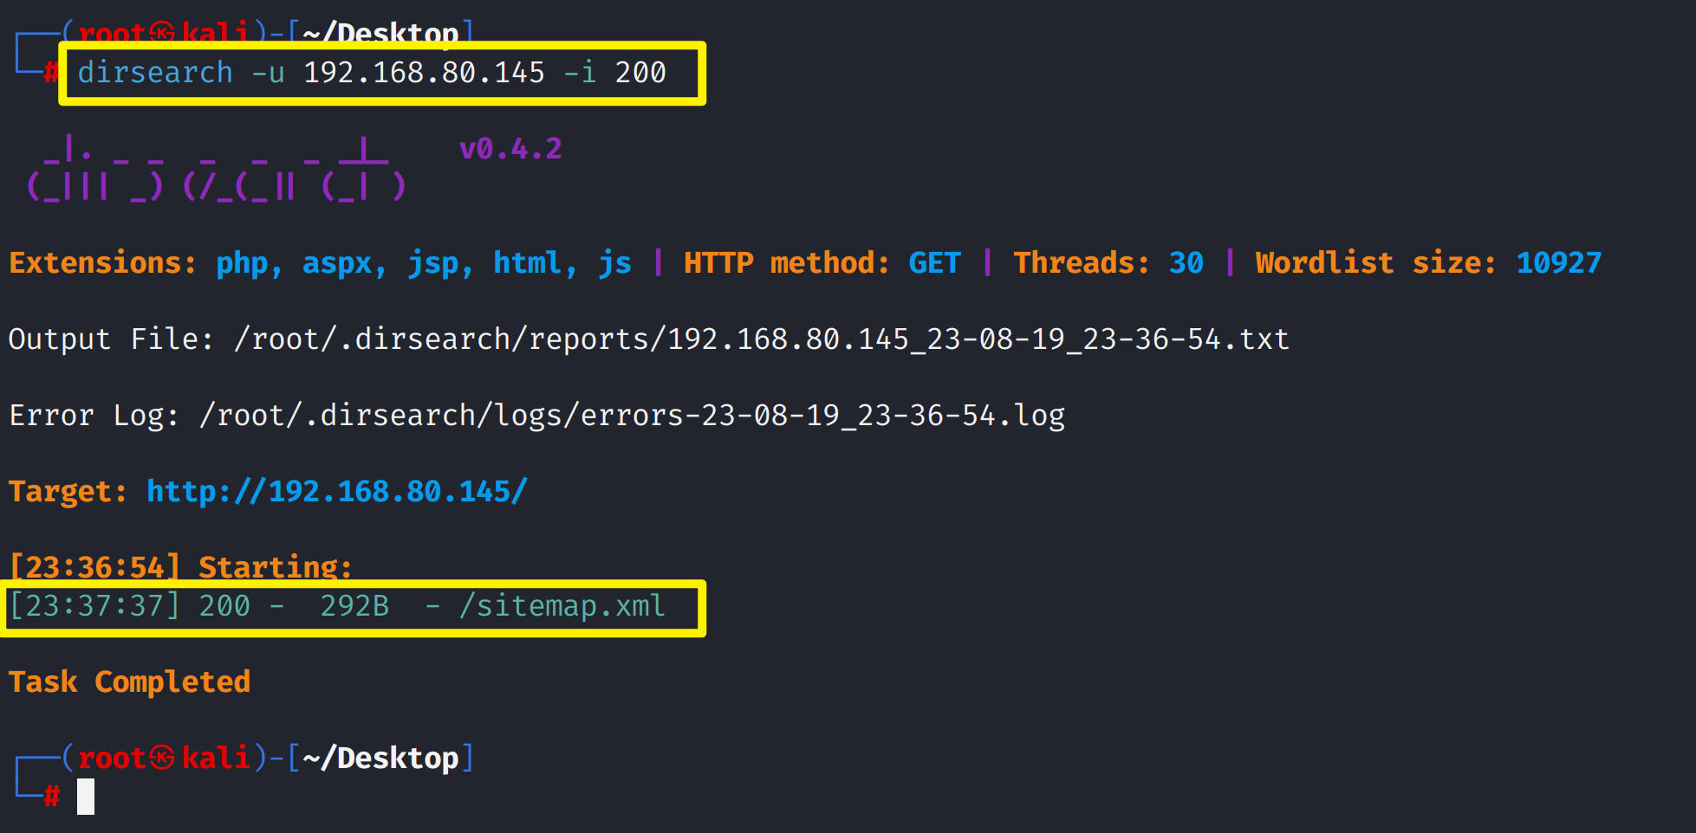Click the Extensions: label

point(103,263)
